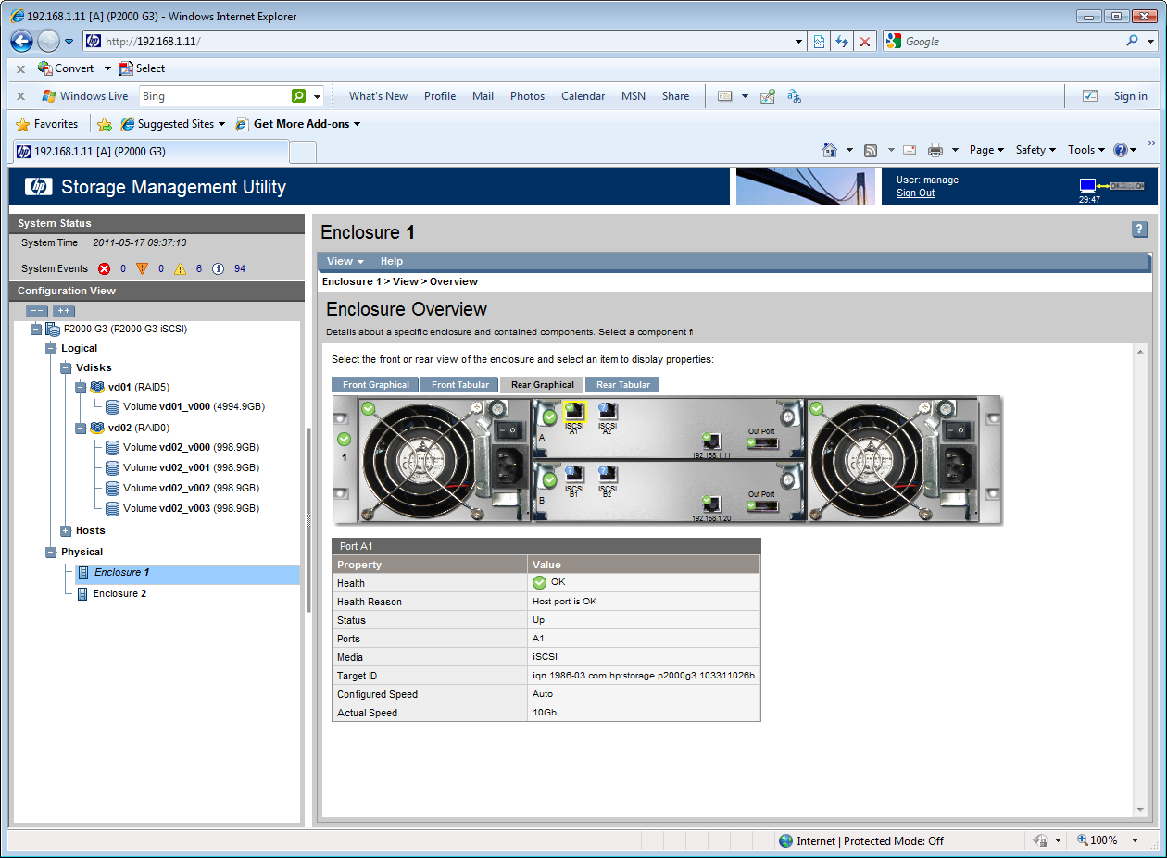Select iSCSI port A2 on controller A

point(608,413)
